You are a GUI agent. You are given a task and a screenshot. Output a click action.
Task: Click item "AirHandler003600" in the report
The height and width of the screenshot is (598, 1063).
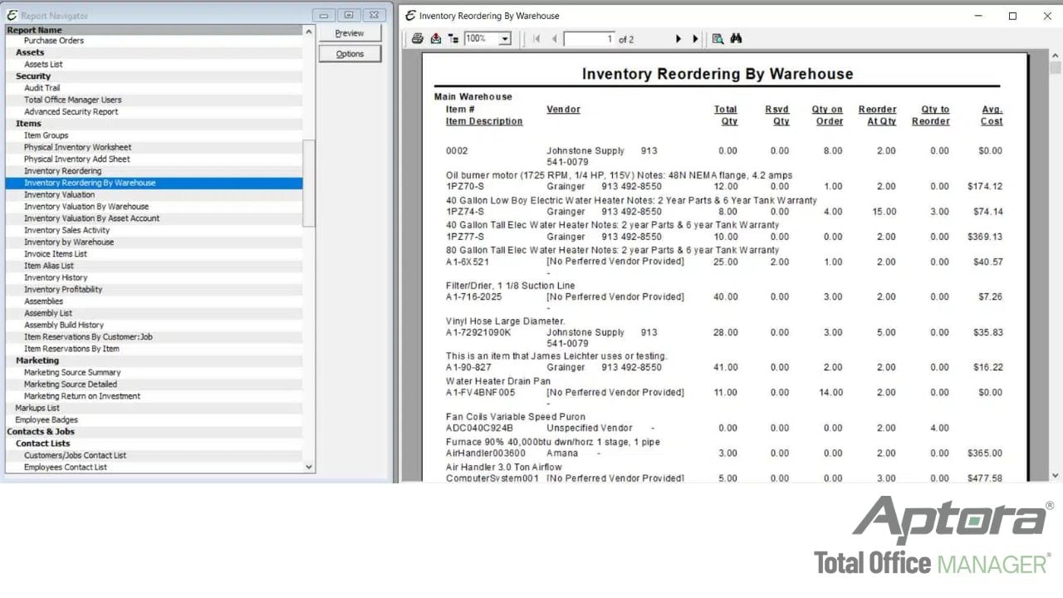pos(486,453)
